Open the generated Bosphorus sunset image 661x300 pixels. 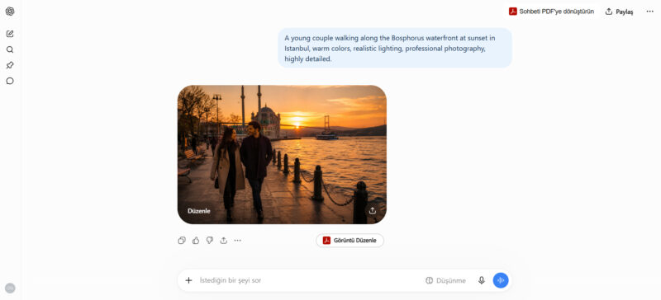pos(282,154)
